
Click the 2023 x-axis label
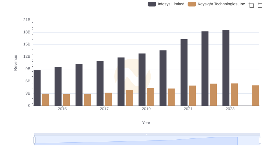230,109
